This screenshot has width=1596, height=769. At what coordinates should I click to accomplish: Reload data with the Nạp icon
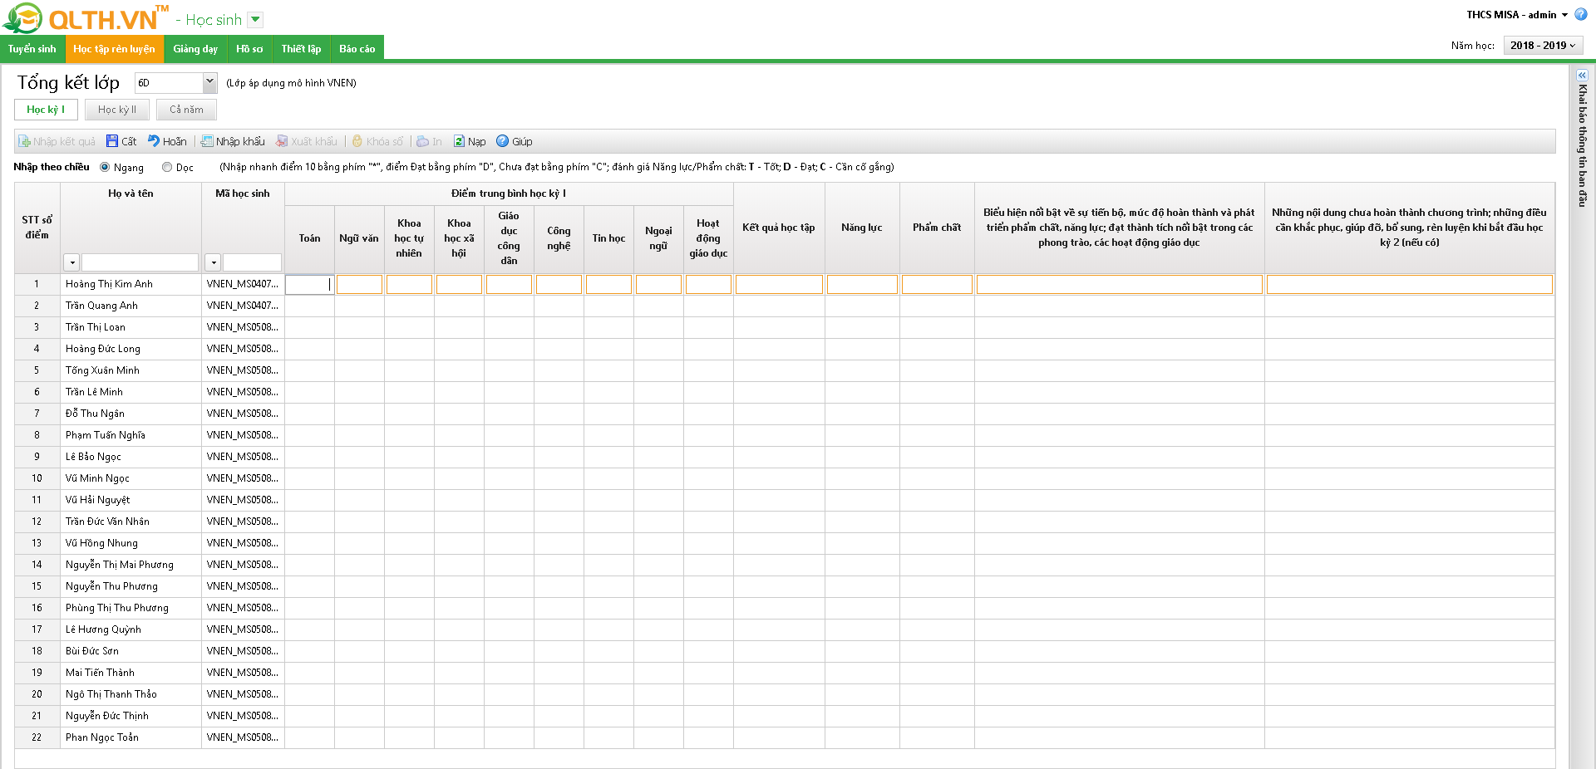(459, 141)
